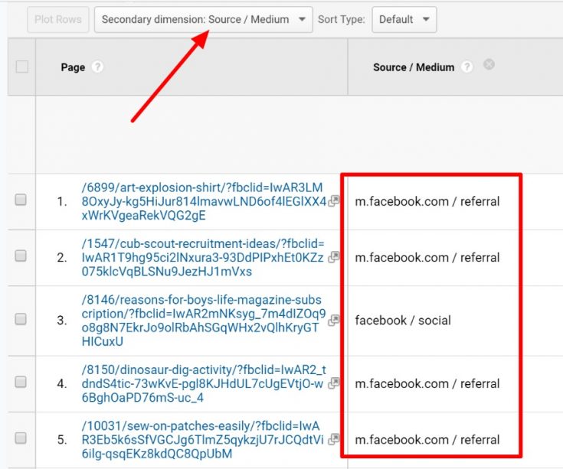Check row 2 cub-scout-recruitment-ideas checkbox
The height and width of the screenshot is (469, 563).
click(x=21, y=256)
